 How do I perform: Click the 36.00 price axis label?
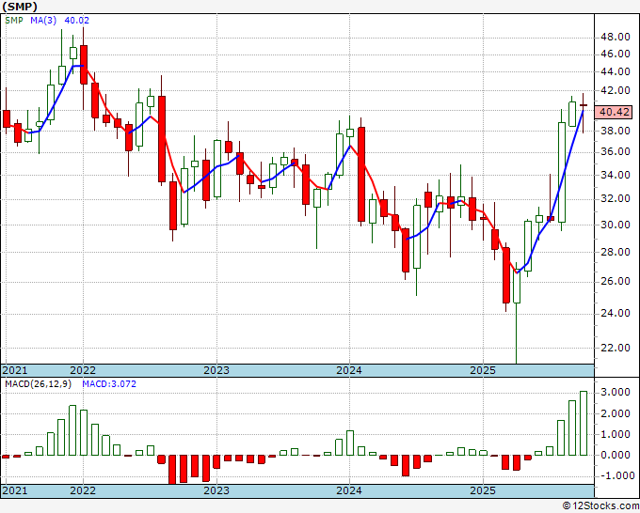pyautogui.click(x=616, y=152)
